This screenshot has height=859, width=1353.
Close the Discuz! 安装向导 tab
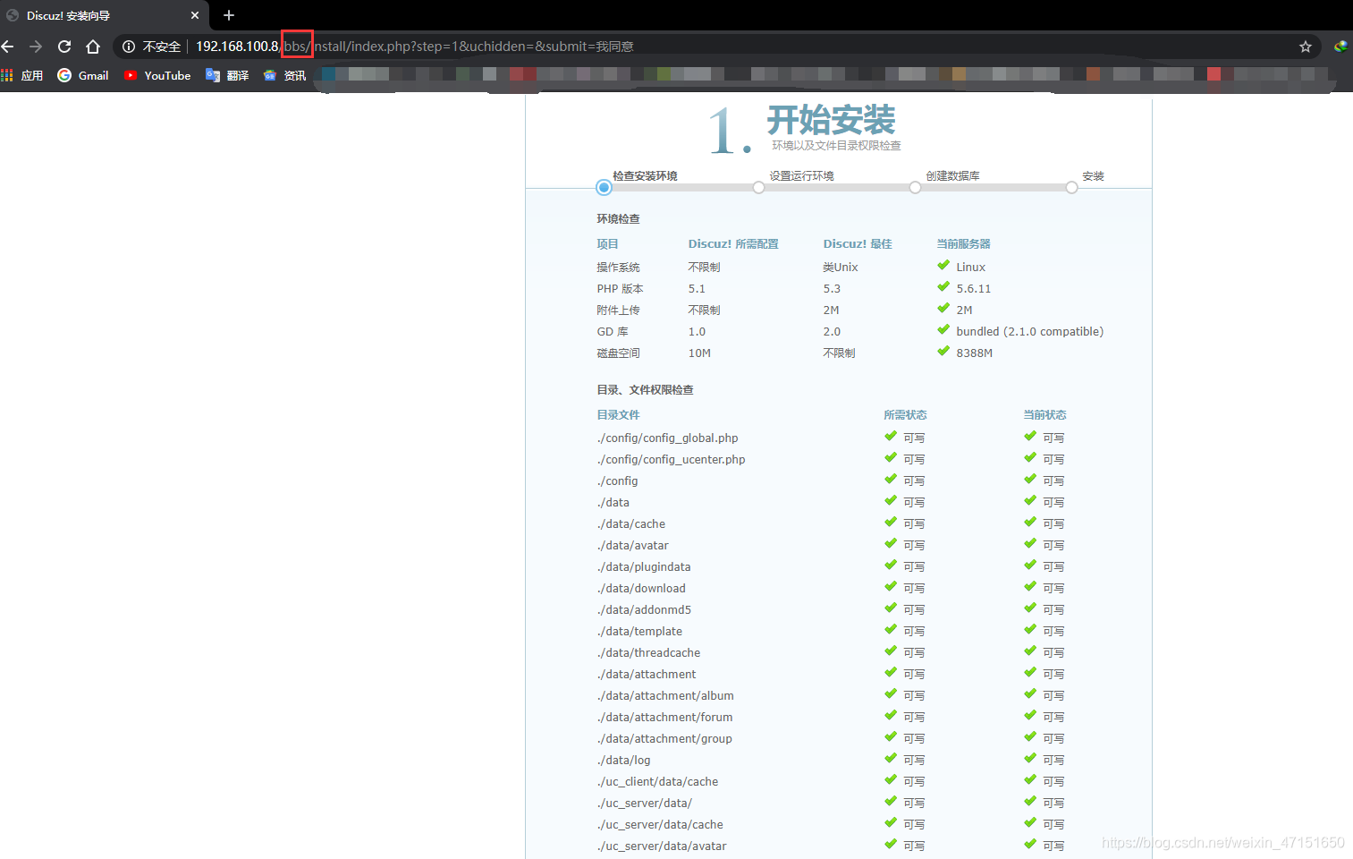tap(195, 15)
